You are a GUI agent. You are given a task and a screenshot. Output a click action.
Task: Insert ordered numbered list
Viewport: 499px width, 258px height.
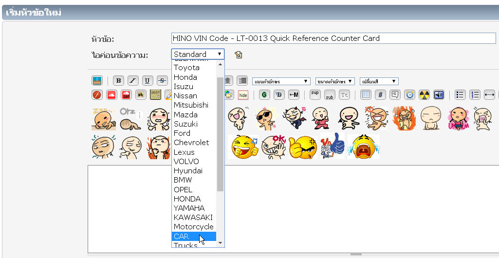tap(475, 95)
